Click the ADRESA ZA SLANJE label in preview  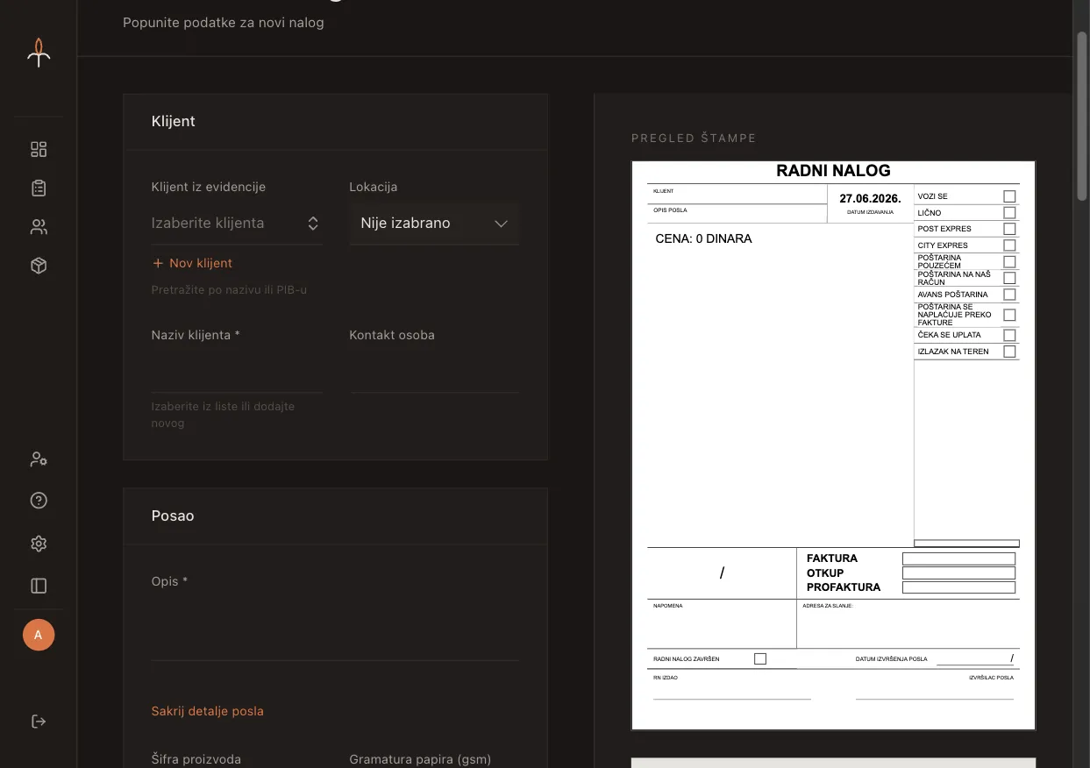pos(828,606)
